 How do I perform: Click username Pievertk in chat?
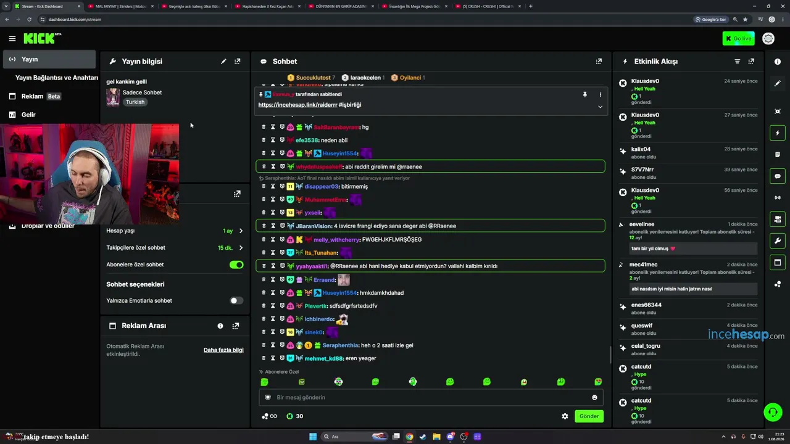click(x=315, y=306)
